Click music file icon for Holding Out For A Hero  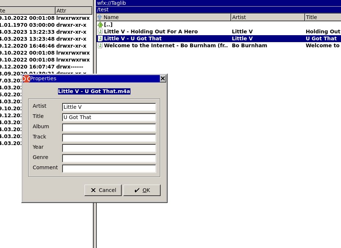point(100,32)
